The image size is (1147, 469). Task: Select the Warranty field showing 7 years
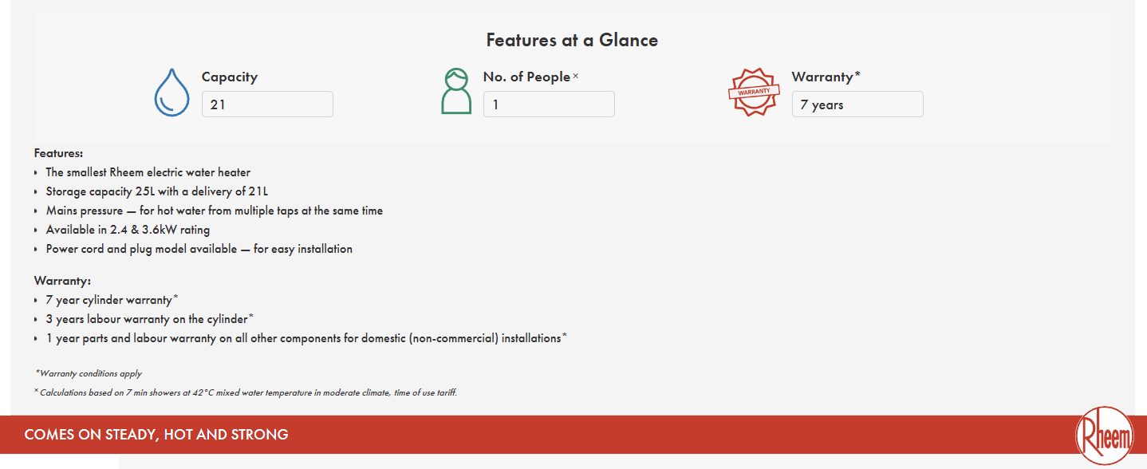click(x=857, y=104)
